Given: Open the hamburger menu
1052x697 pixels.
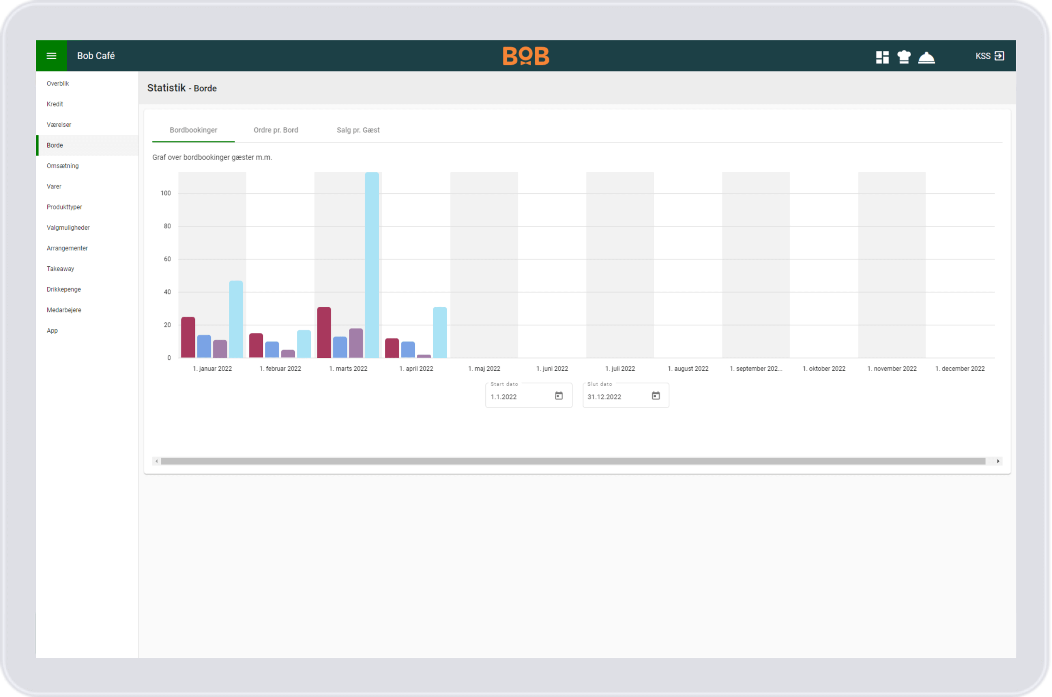Looking at the screenshot, I should click(x=52, y=56).
